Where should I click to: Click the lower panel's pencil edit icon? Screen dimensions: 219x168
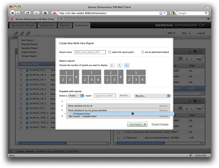pos(190,101)
